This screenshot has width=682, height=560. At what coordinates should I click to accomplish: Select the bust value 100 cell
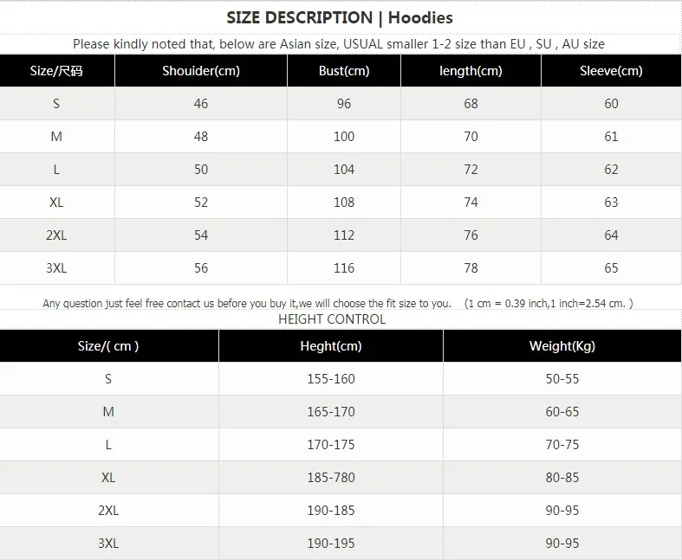coord(344,137)
